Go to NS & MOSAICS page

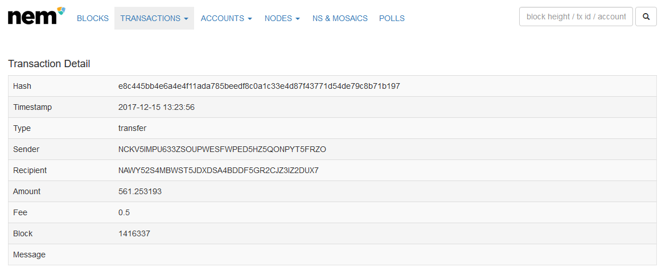point(340,18)
